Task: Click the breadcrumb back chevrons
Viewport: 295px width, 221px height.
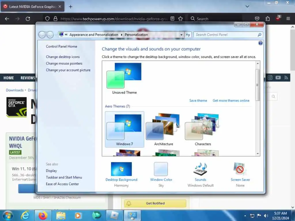Action: click(x=66, y=35)
